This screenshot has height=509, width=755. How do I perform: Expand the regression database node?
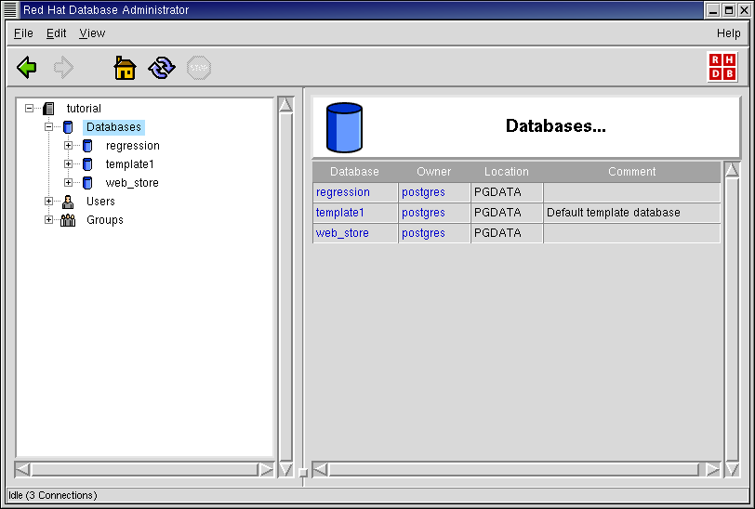pyautogui.click(x=68, y=145)
